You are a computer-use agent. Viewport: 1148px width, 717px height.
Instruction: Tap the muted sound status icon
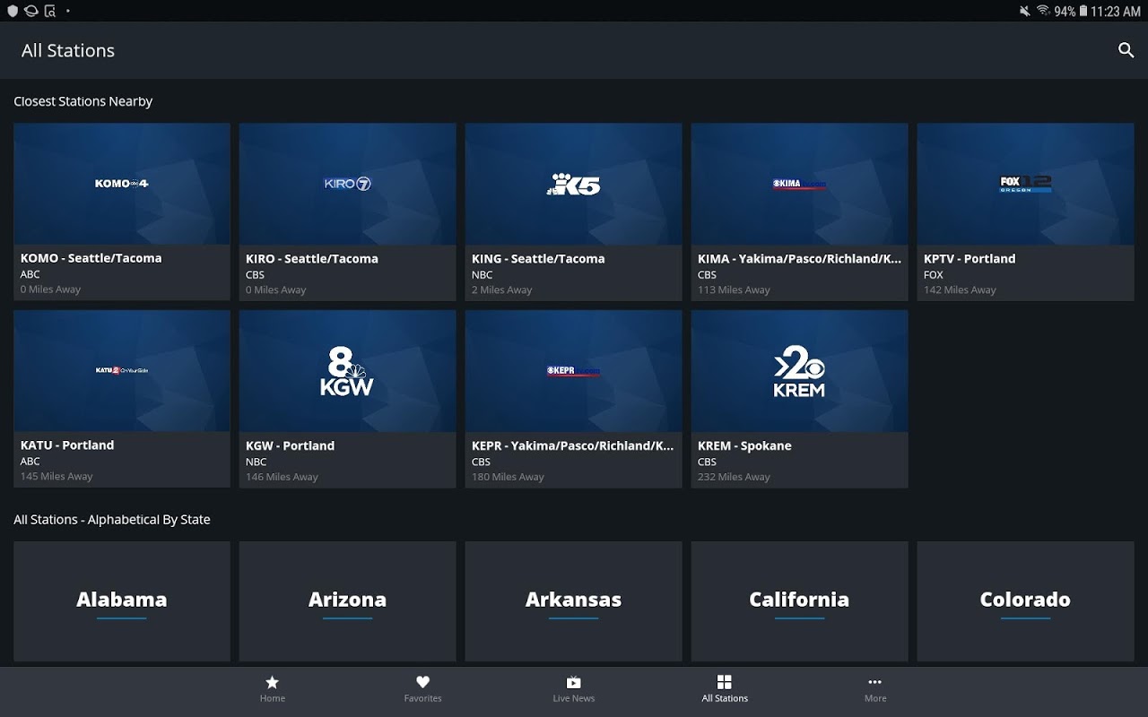pyautogui.click(x=1024, y=11)
